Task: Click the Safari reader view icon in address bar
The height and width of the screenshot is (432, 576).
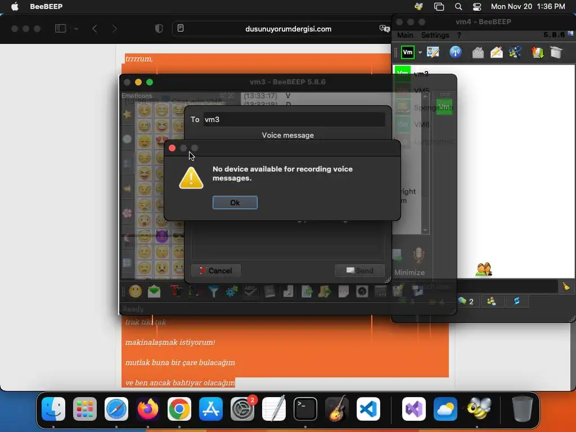Action: point(181,28)
